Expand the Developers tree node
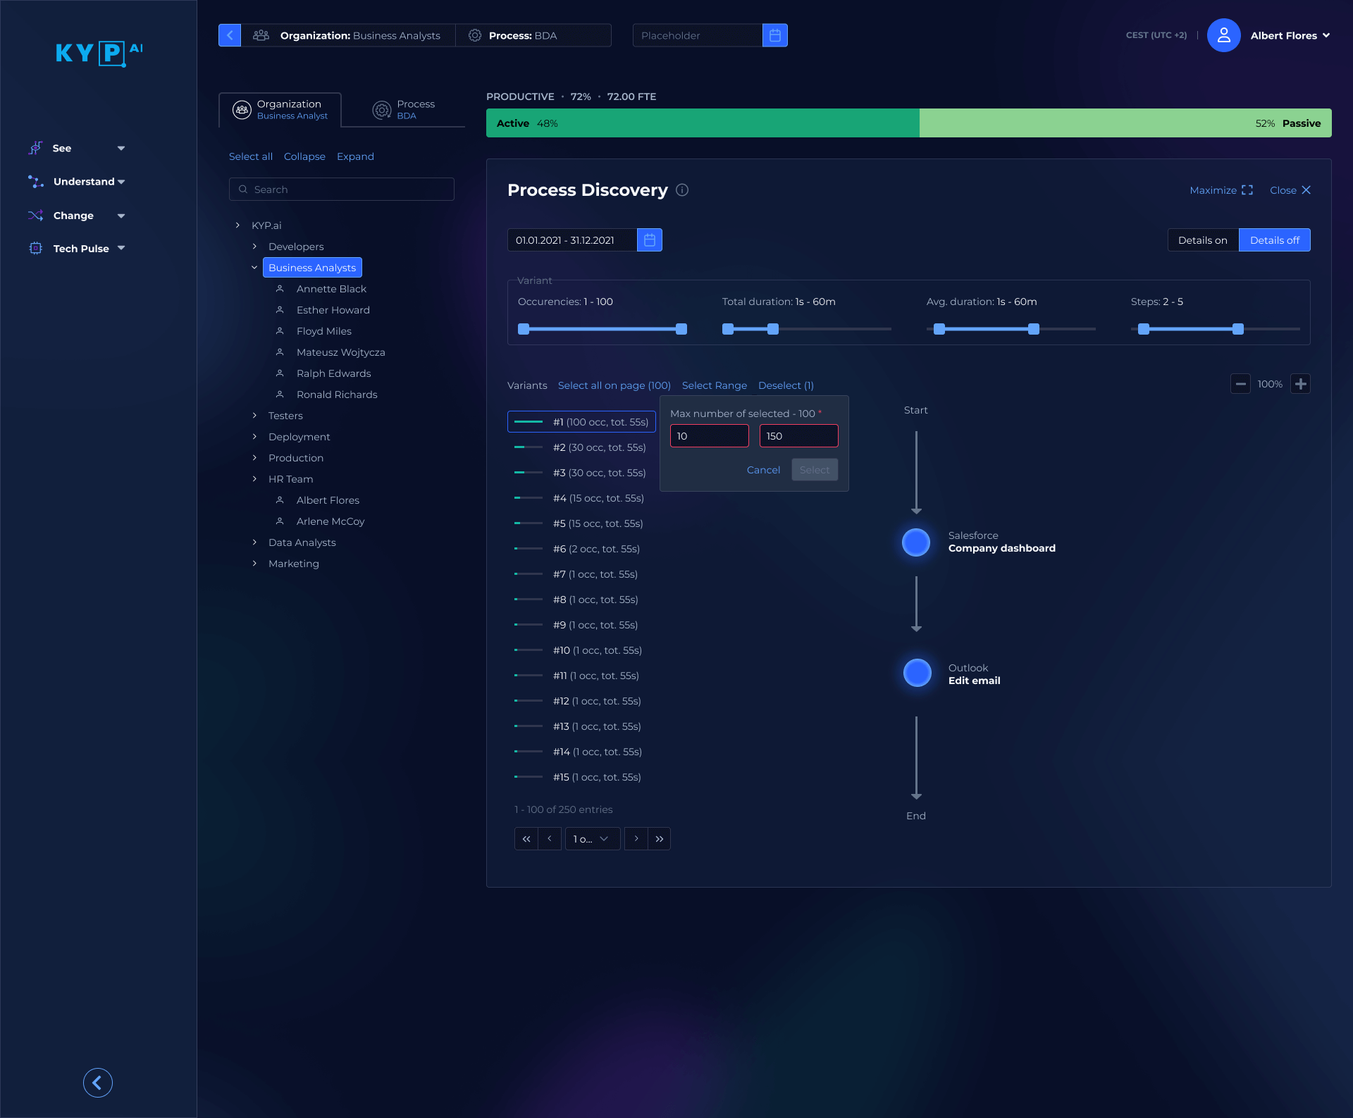 tap(254, 247)
